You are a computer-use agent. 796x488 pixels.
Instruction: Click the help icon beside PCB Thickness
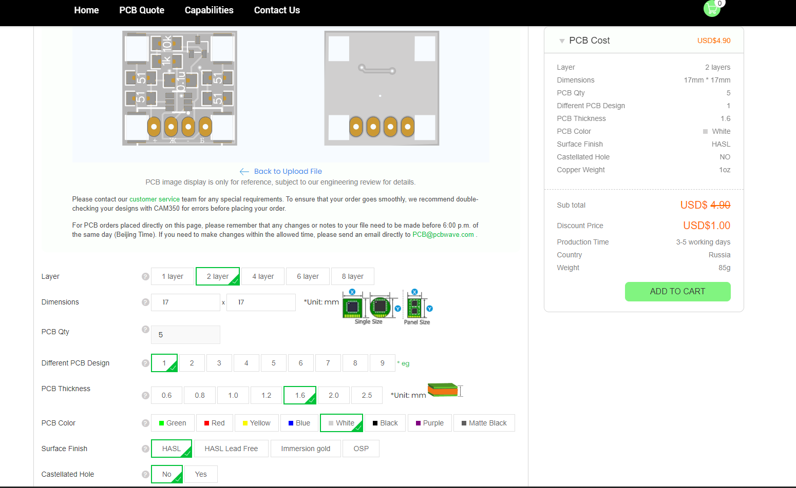click(145, 395)
